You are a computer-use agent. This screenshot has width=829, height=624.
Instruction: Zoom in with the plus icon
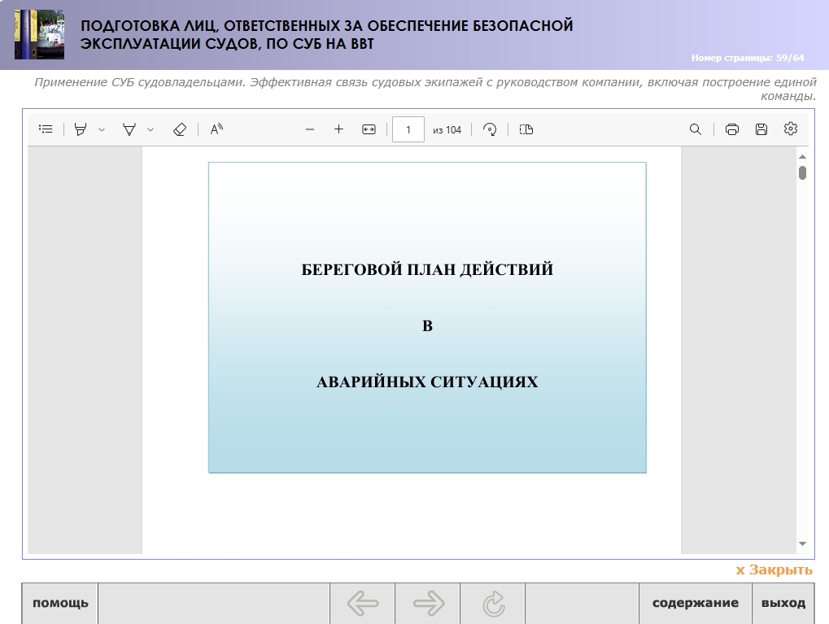pyautogui.click(x=338, y=129)
